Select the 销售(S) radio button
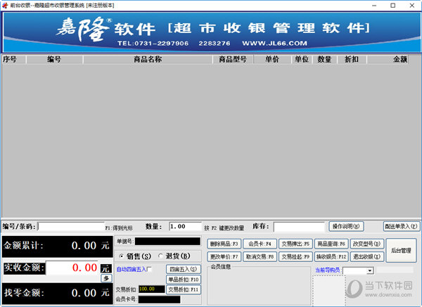This screenshot has width=422, height=307. [122, 256]
